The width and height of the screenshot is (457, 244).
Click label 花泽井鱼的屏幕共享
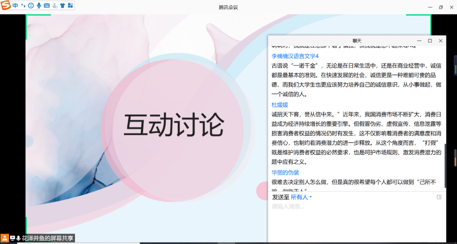47,238
